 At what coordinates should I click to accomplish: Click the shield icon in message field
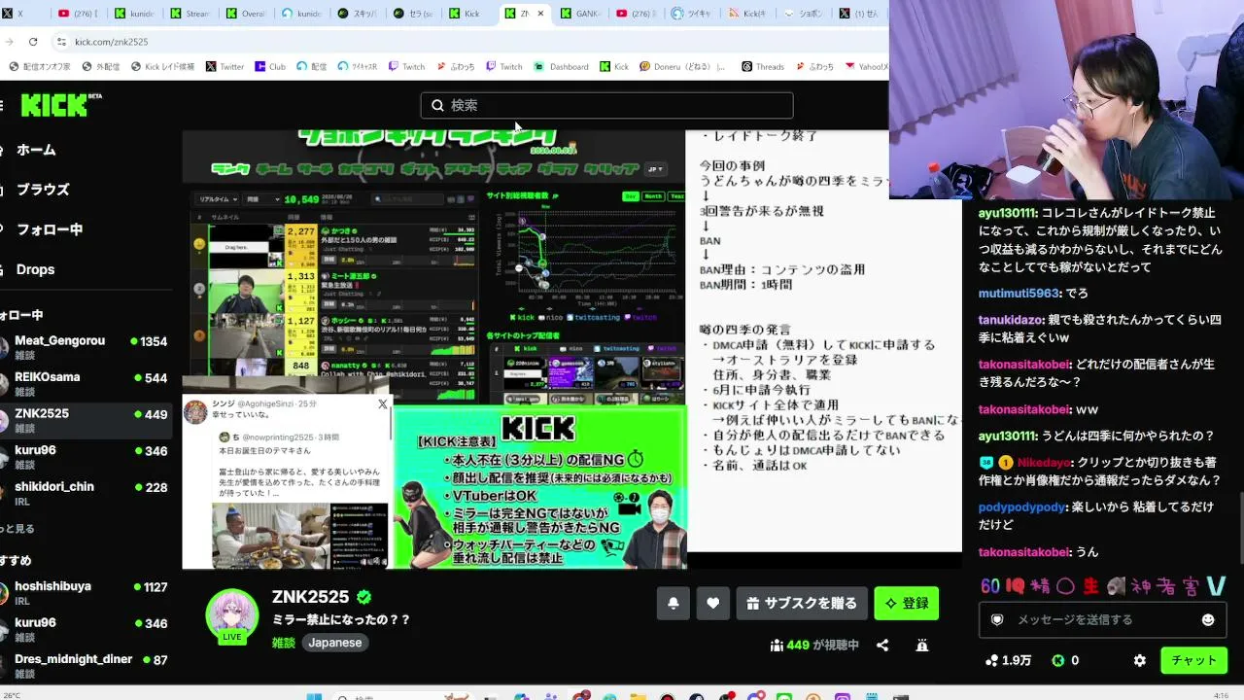click(996, 619)
